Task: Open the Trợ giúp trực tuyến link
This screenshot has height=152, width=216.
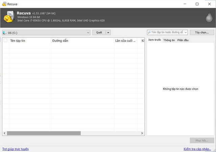Action: [16, 149]
